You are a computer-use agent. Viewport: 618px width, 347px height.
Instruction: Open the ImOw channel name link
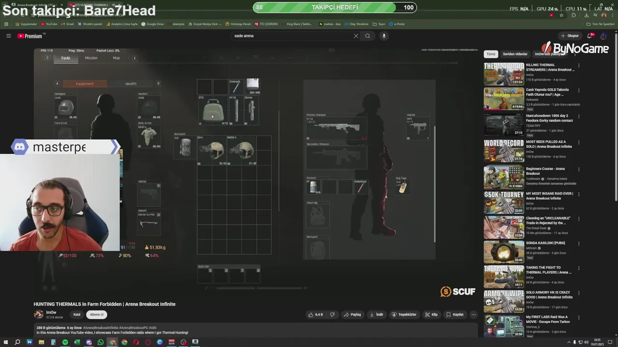51,312
